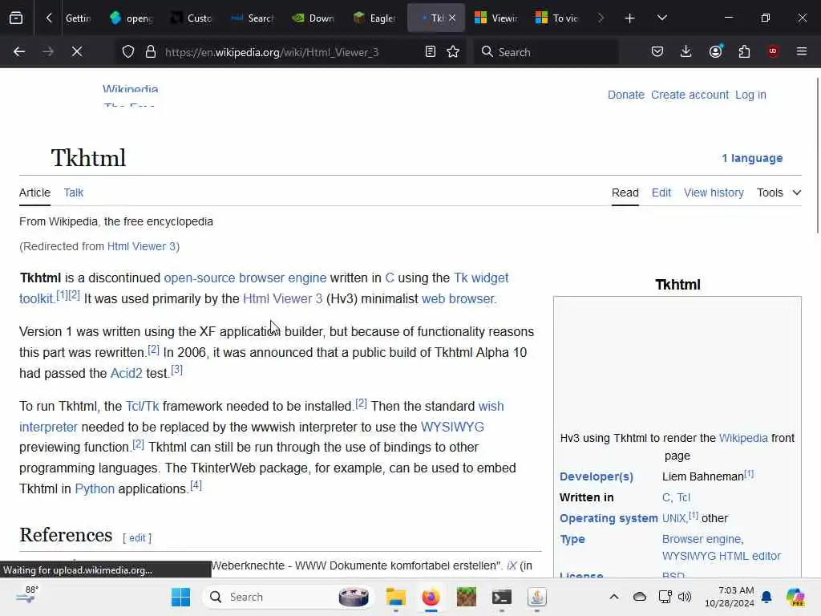Click the page vertical scrollbar

818,156
